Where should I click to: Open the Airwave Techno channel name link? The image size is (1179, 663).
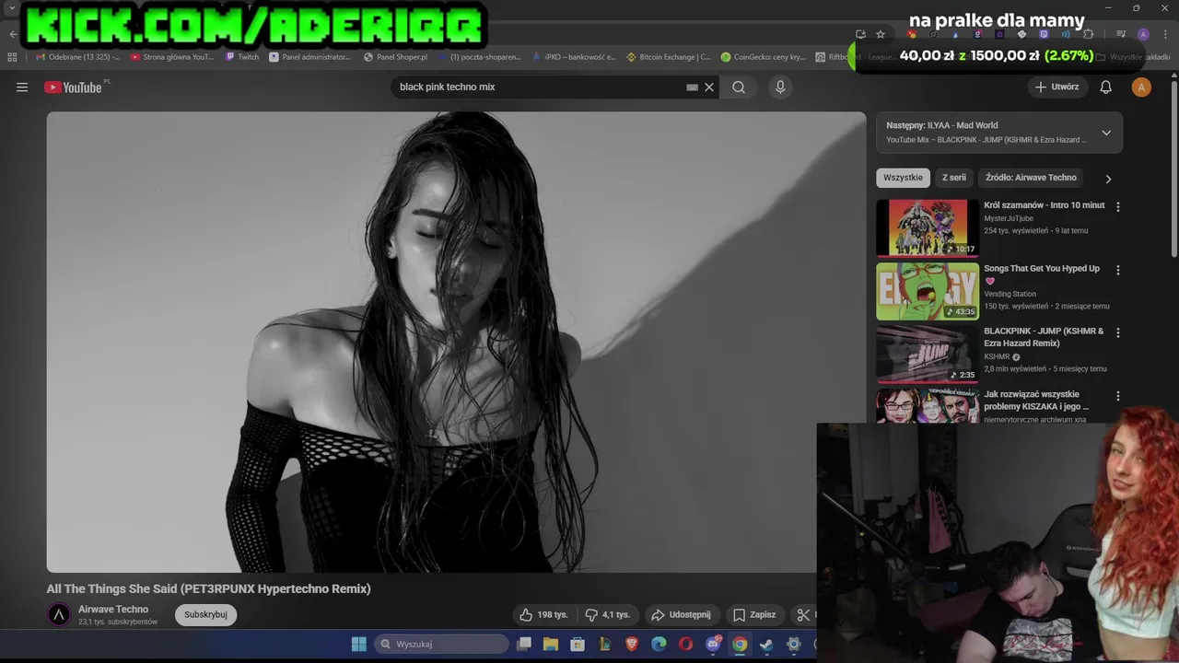(113, 610)
